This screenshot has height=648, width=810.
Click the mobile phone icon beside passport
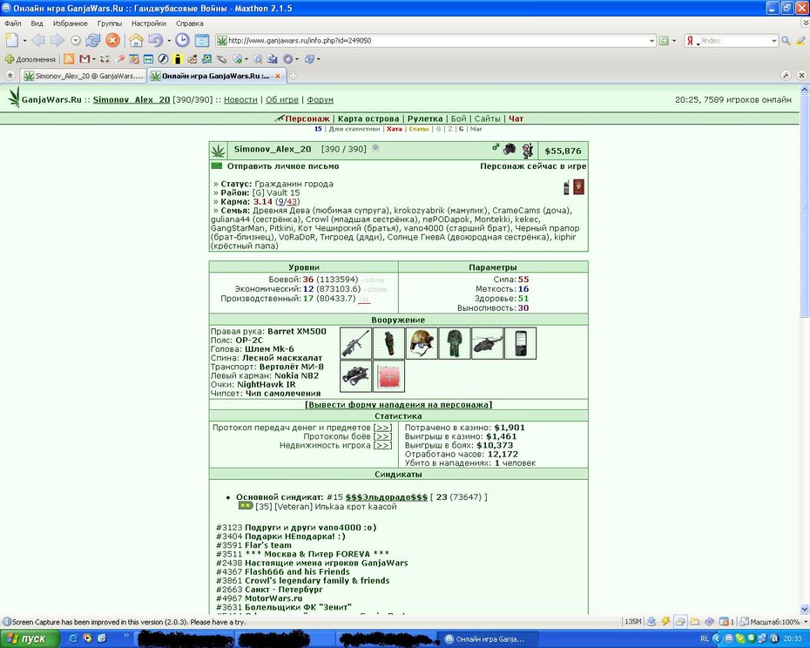tap(566, 187)
